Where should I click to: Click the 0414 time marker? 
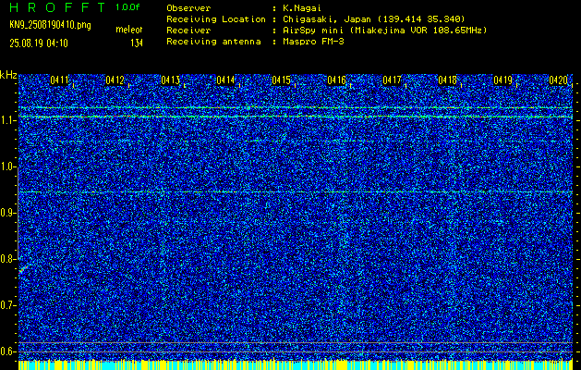click(225, 80)
